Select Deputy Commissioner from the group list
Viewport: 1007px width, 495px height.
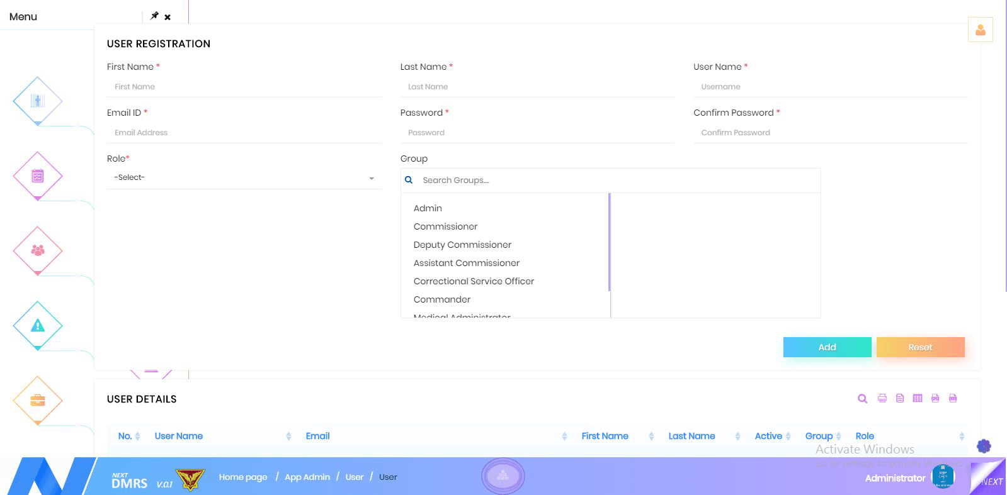click(x=462, y=245)
